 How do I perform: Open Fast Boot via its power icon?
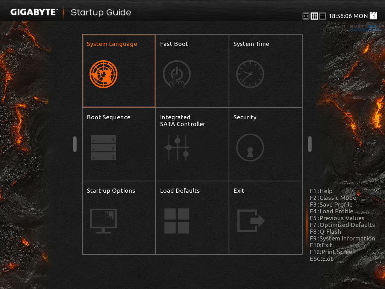point(177,74)
